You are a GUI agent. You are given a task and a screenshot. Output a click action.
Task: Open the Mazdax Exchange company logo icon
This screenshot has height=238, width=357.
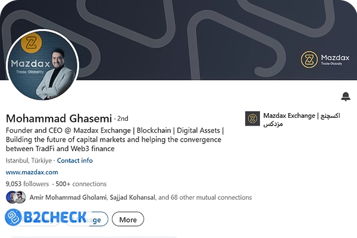pos(252,118)
